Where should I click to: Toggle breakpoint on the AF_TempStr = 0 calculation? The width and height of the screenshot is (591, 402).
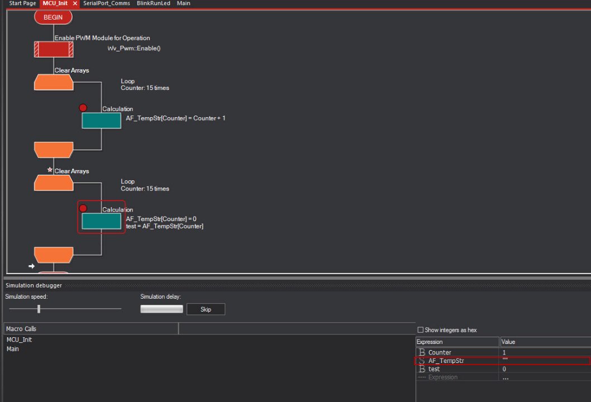pyautogui.click(x=83, y=208)
